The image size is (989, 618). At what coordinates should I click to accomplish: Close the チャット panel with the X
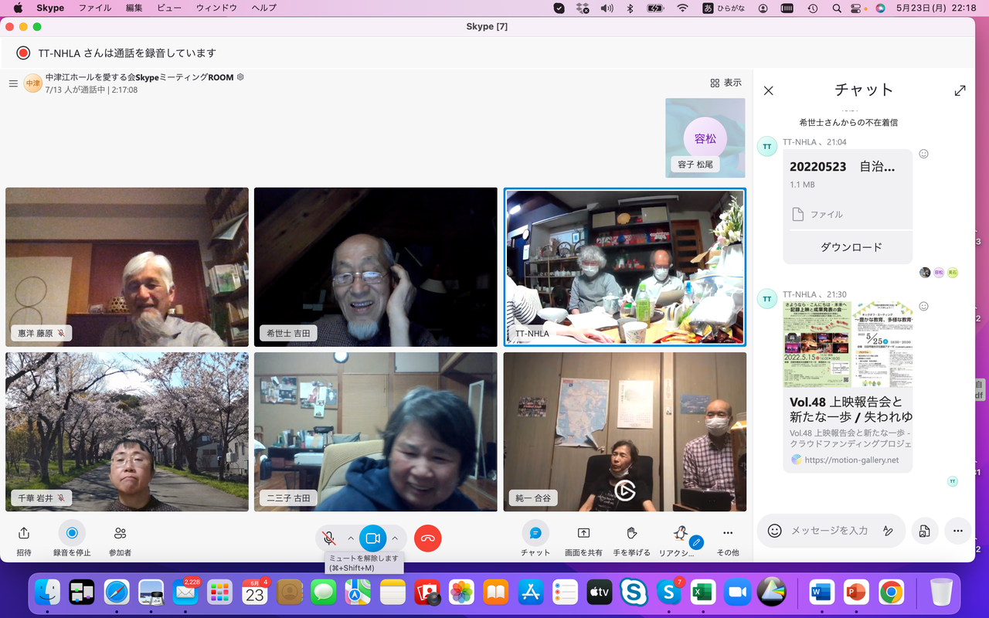coord(768,90)
